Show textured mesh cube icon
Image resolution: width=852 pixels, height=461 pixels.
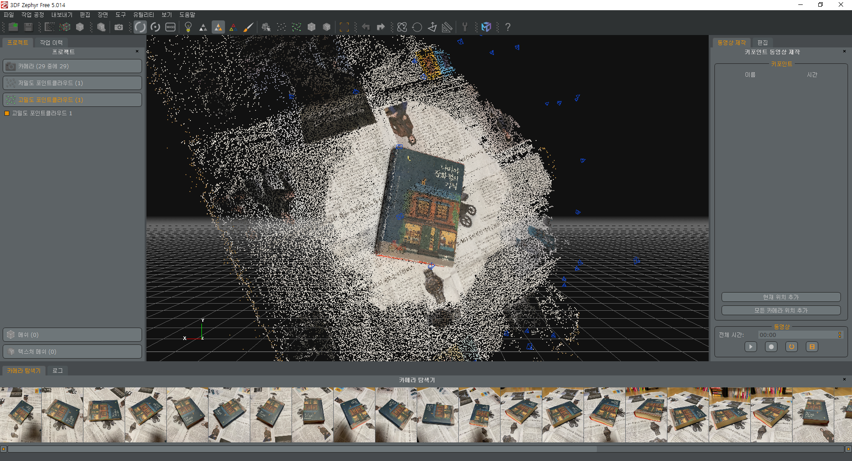327,27
